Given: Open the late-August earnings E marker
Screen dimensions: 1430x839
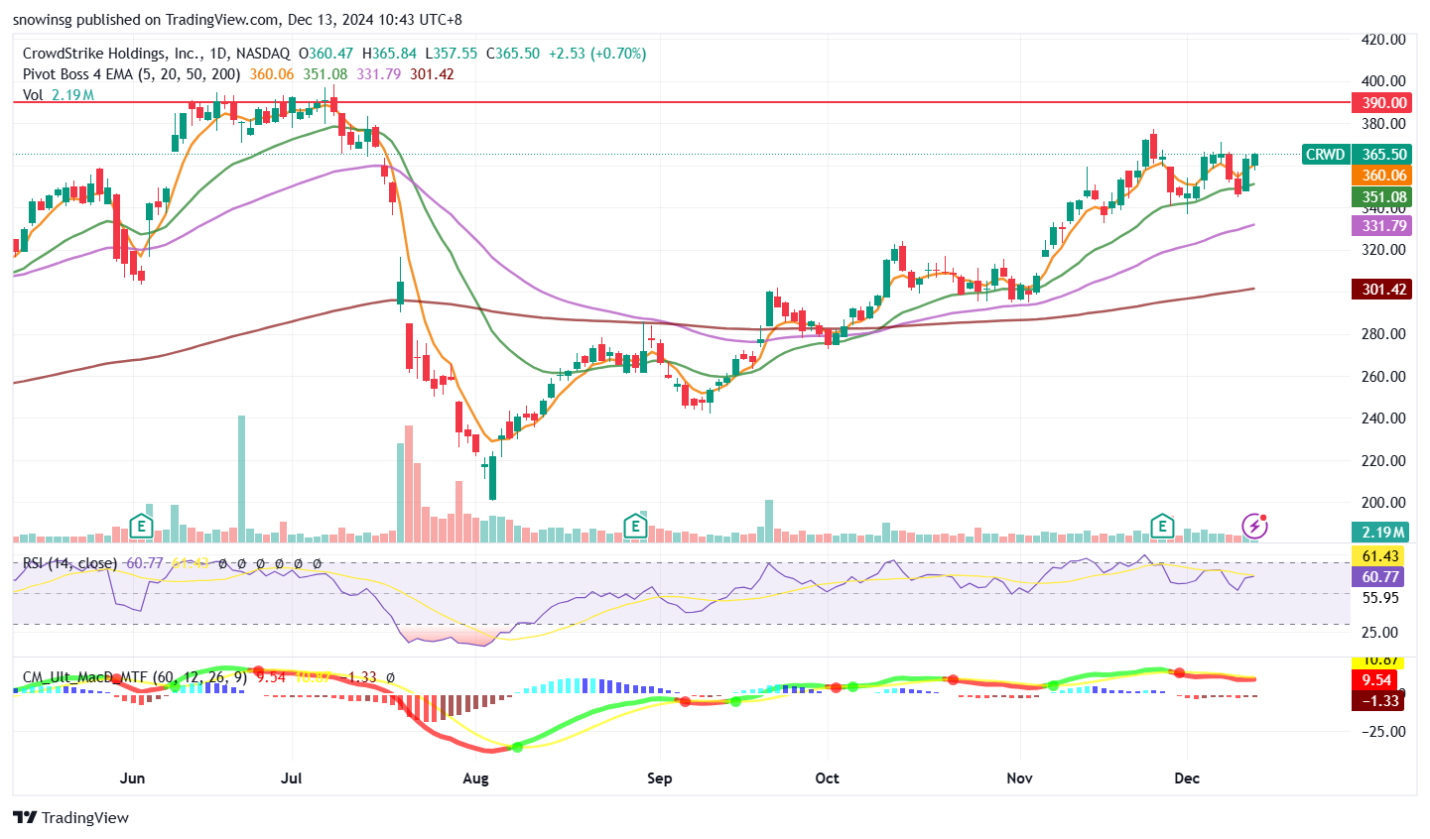Looking at the screenshot, I should (x=634, y=526).
